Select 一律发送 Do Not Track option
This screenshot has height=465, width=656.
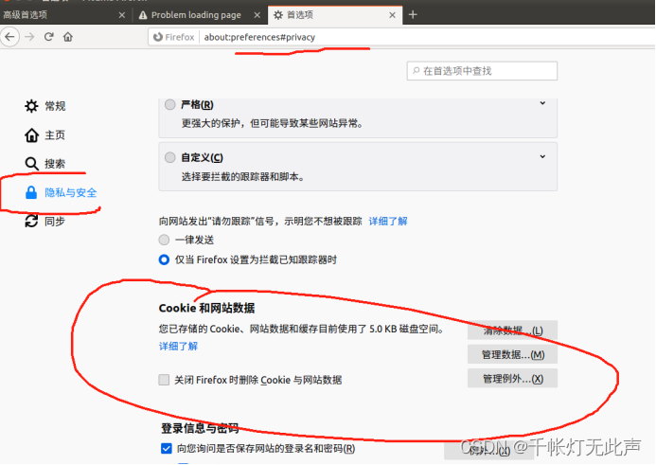click(164, 240)
